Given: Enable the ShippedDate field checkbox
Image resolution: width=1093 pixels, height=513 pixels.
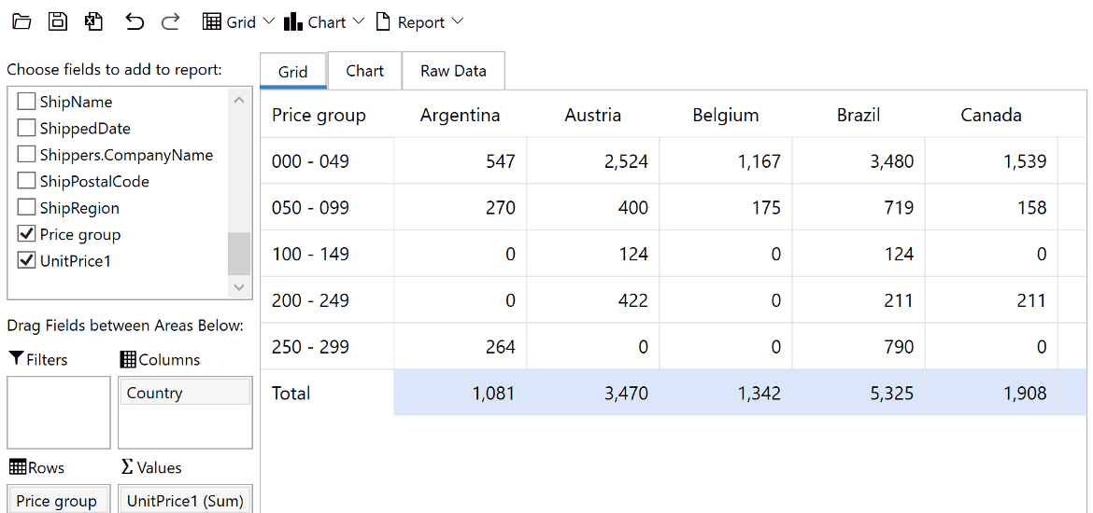Looking at the screenshot, I should coord(27,129).
